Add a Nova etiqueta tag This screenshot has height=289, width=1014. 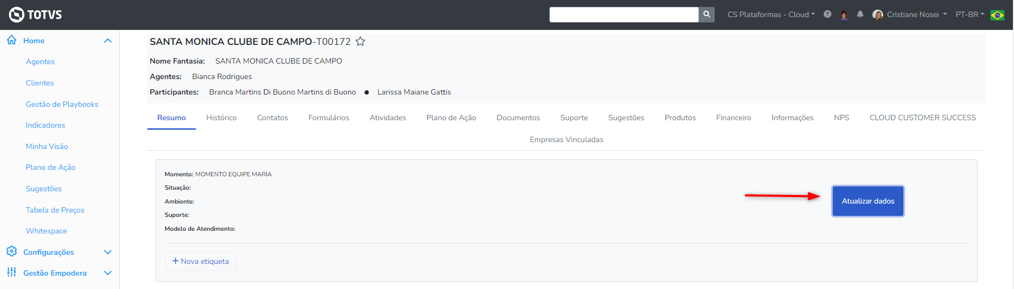click(200, 261)
